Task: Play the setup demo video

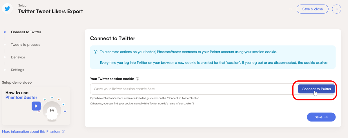Action: coord(36,106)
